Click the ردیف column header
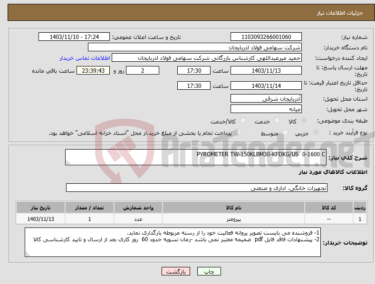375x284 pixels. pyautogui.click(x=360, y=208)
